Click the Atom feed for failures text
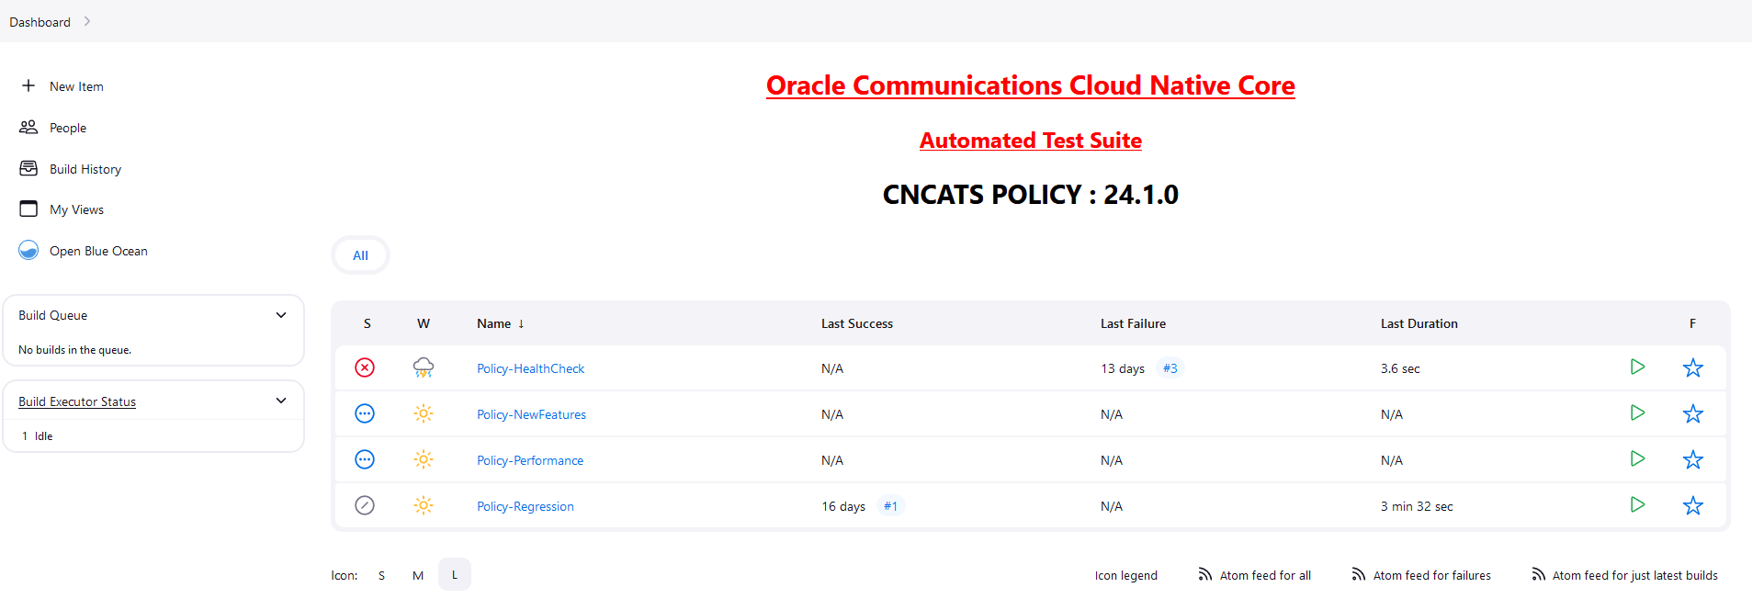 click(x=1431, y=575)
